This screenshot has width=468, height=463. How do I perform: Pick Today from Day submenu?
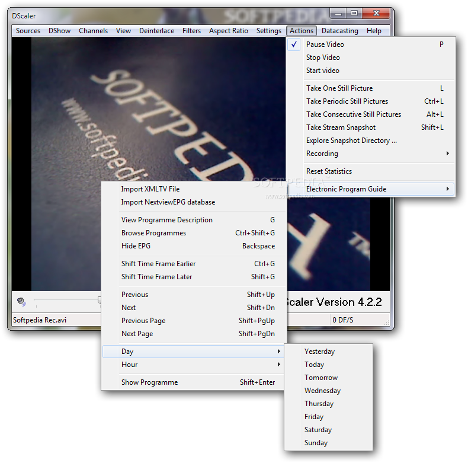tap(328, 365)
